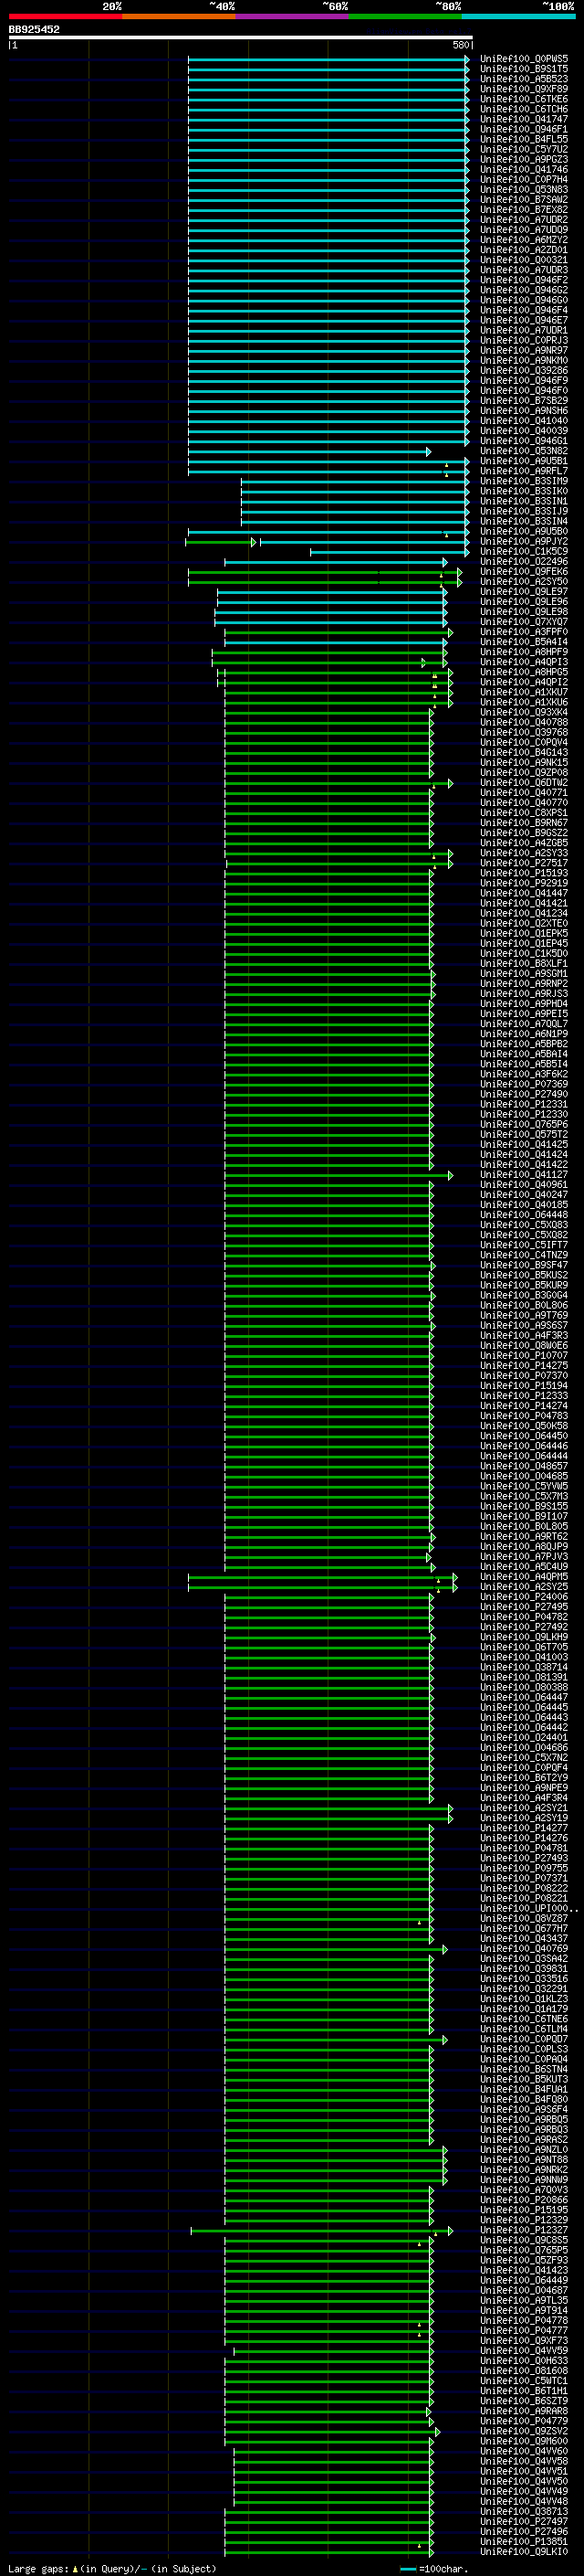Open hit UniRef100_C1K5C9

(x=523, y=551)
